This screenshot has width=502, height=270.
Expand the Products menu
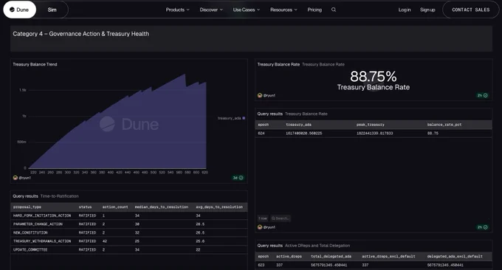click(178, 10)
